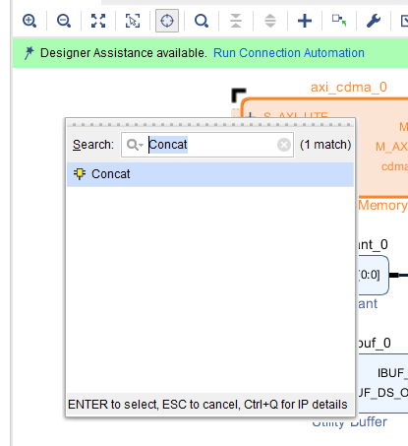This screenshot has height=446, width=408.
Task: Select the axi_cdma_0 block title
Action: pos(349,88)
